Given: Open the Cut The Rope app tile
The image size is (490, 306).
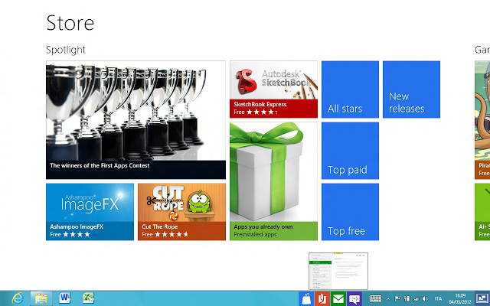Looking at the screenshot, I should (181, 212).
